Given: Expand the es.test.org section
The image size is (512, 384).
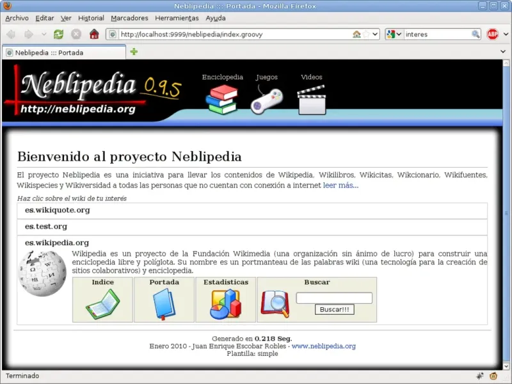Looking at the screenshot, I should point(252,227).
